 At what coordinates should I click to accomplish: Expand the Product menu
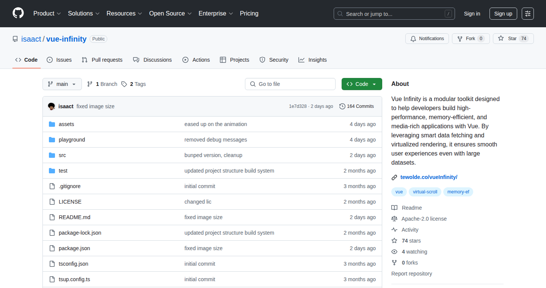47,13
